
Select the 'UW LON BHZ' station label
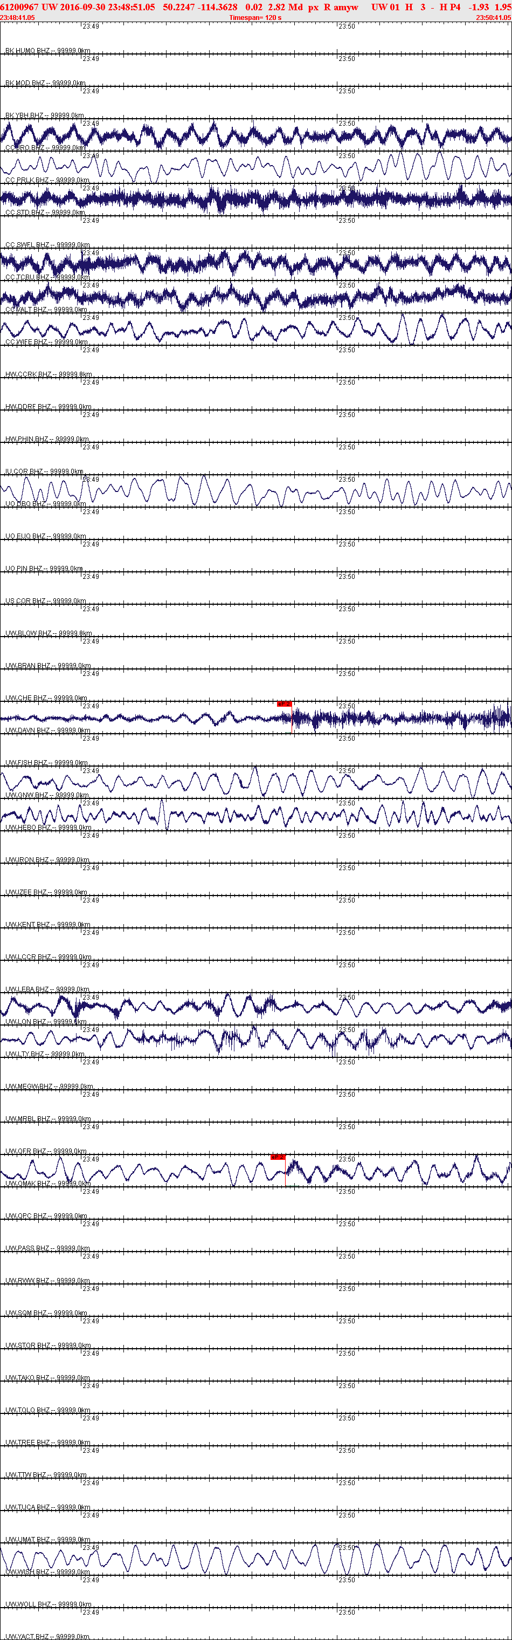click(x=46, y=1022)
